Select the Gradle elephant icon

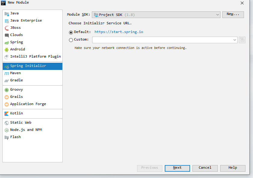[x=7, y=80]
